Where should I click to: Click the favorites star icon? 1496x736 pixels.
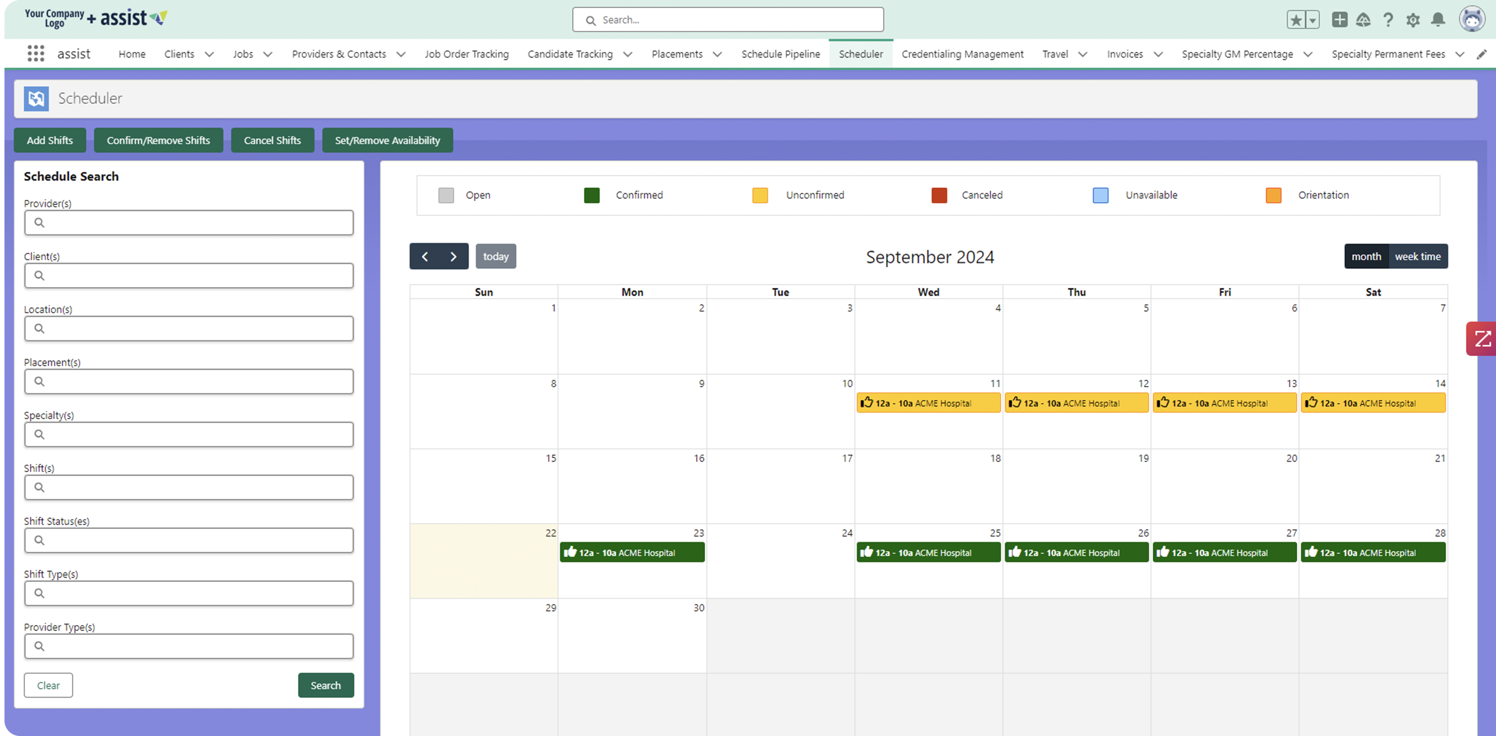click(1296, 20)
